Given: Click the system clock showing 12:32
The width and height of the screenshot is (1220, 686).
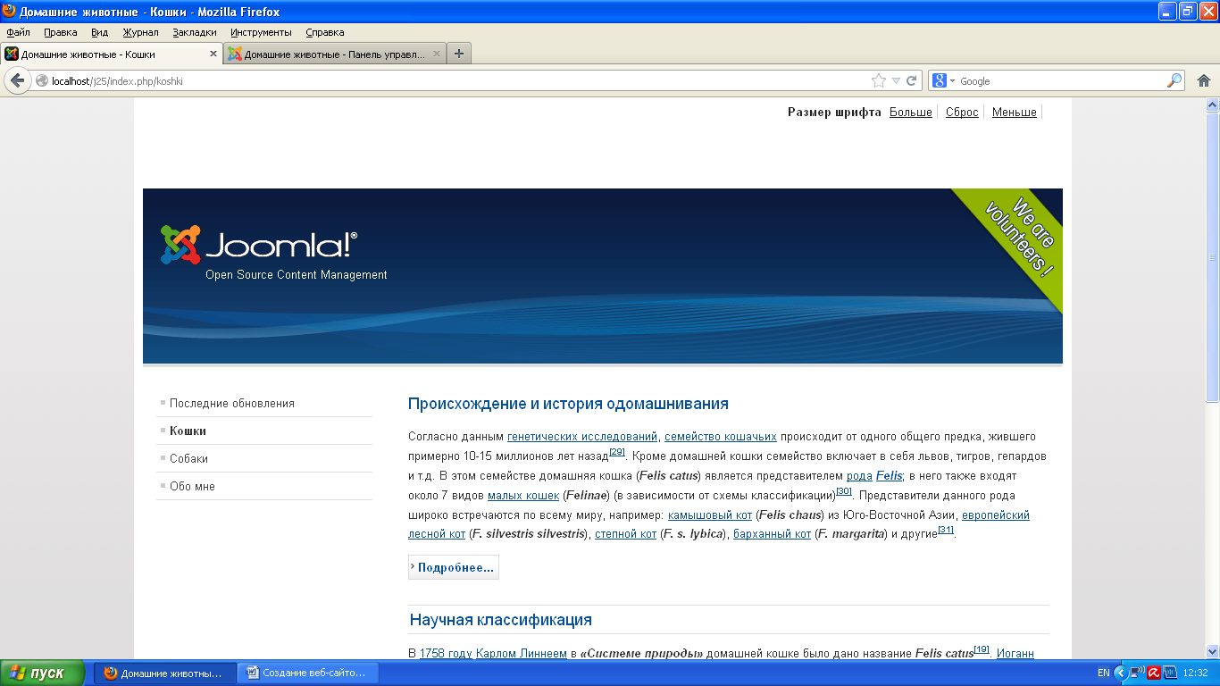Looking at the screenshot, I should click(x=1195, y=673).
